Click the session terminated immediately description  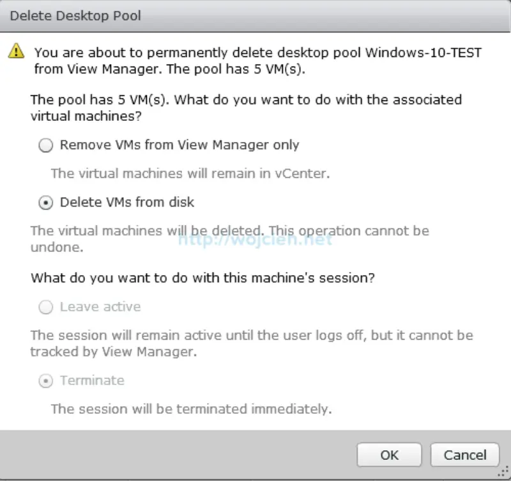[191, 409]
